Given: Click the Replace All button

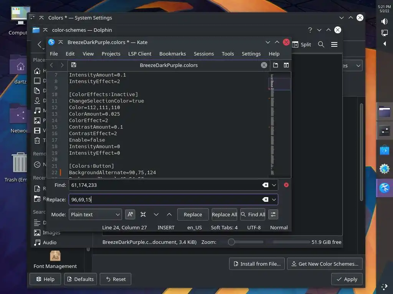Looking at the screenshot, I should tap(224, 214).
